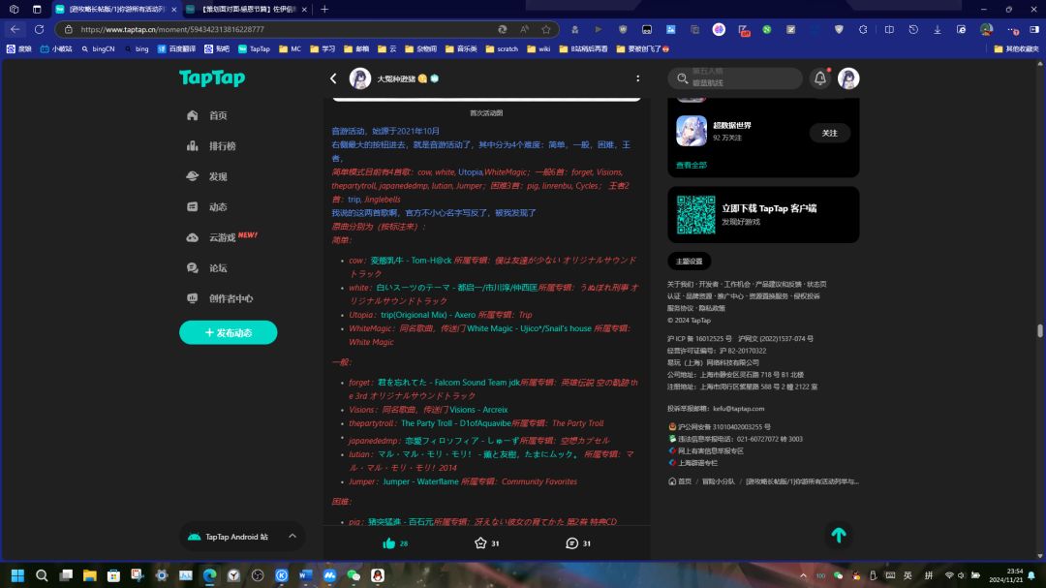Switch to the second browser tab
Screen dimensions: 1046x588
tap(246, 10)
